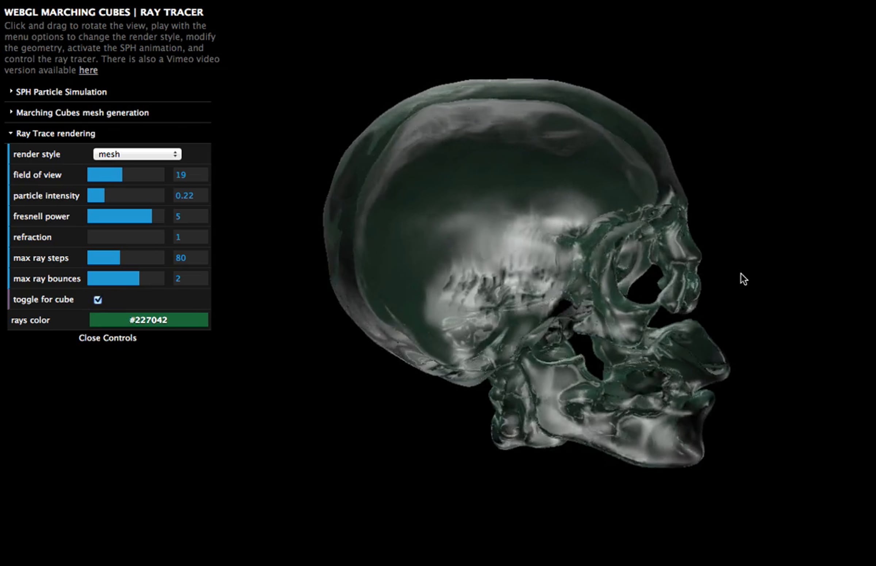The image size is (876, 566).
Task: Adjust the particle intensity slider
Action: click(x=126, y=196)
